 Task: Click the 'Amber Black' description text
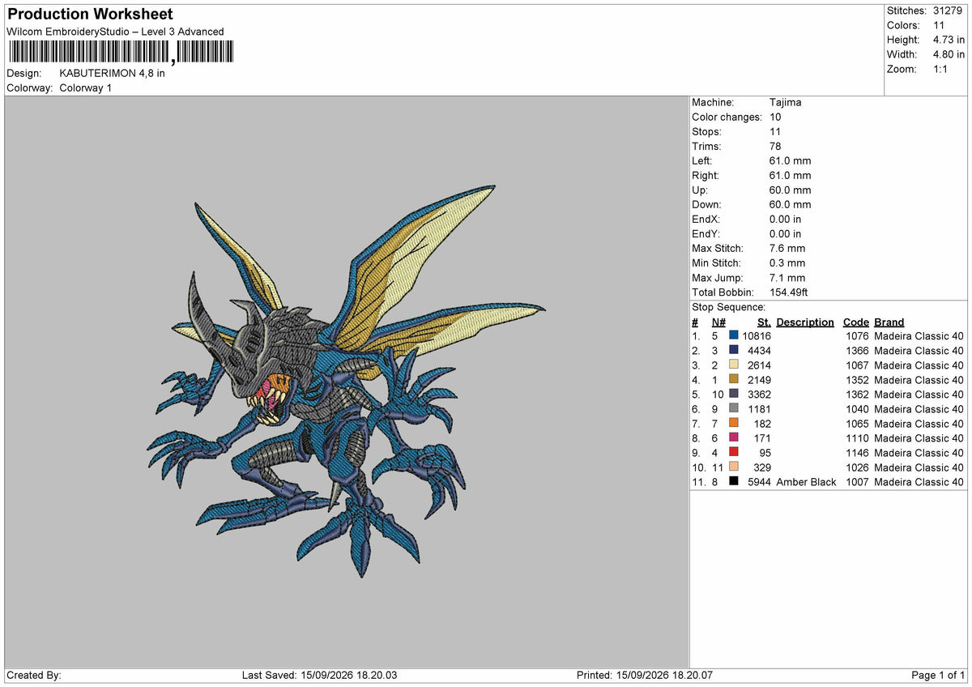click(806, 482)
